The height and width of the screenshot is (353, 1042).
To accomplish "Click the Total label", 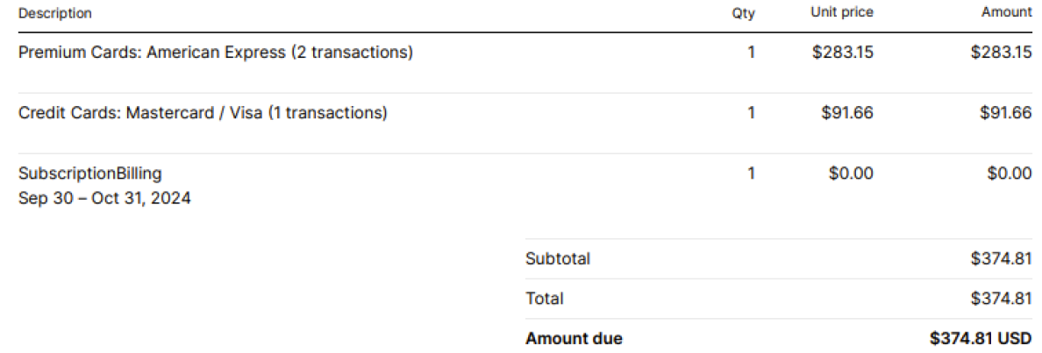I will (x=545, y=299).
